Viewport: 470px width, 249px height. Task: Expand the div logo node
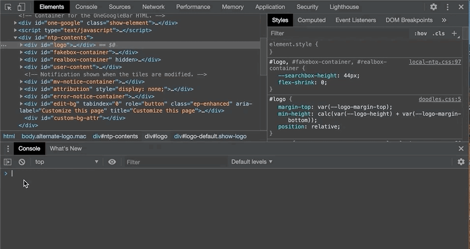(x=21, y=45)
